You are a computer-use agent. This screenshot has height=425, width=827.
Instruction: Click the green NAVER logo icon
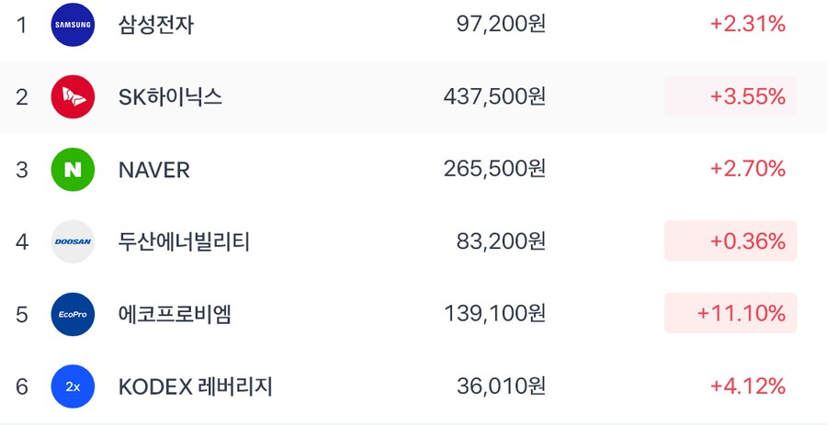click(x=74, y=169)
